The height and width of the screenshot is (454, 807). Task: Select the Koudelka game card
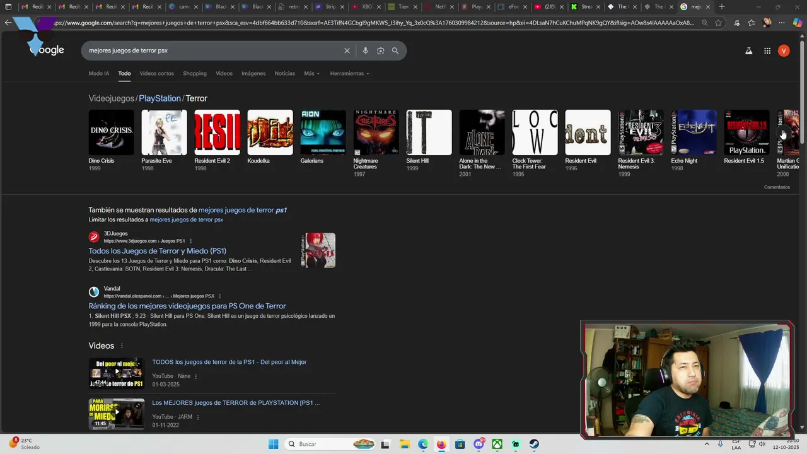270,137
